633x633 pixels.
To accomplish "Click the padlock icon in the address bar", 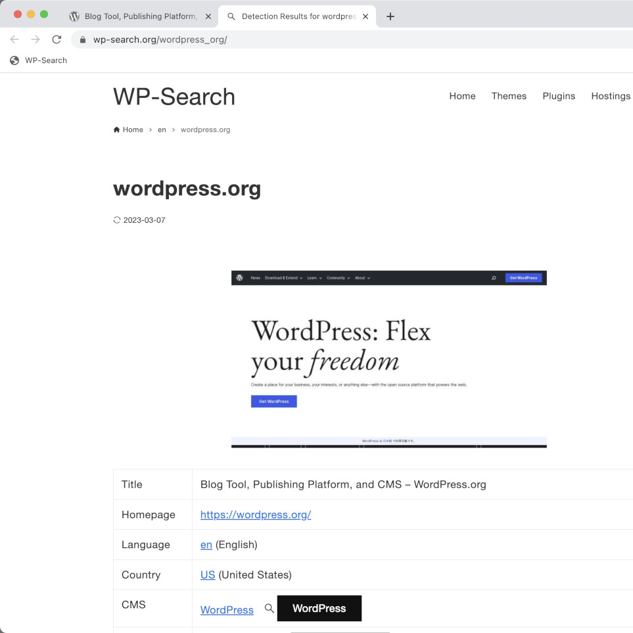I will 82,39.
